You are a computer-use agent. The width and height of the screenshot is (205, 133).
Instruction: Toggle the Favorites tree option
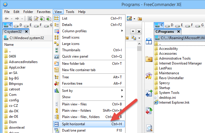pos(89,83)
